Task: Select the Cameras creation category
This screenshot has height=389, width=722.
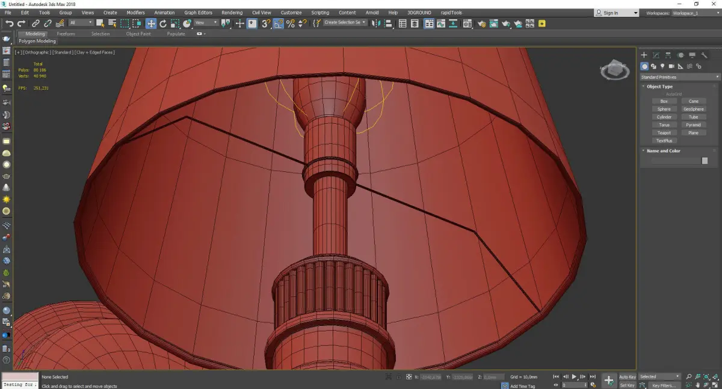Action: pos(671,66)
